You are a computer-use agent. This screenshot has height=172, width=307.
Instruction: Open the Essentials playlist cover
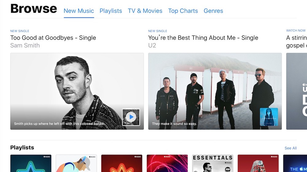point(213,163)
